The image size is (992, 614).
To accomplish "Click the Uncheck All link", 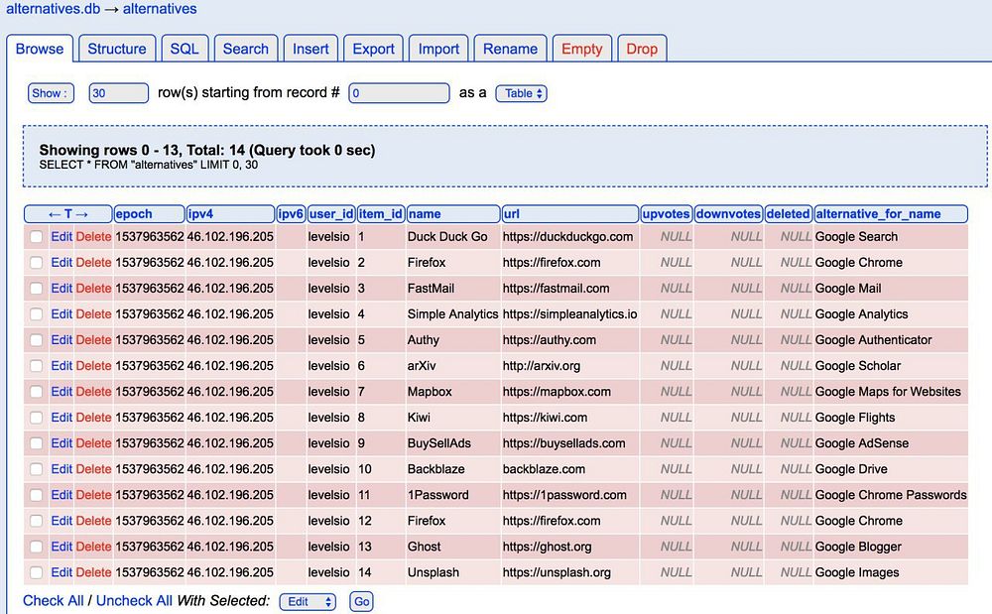I will pyautogui.click(x=134, y=601).
